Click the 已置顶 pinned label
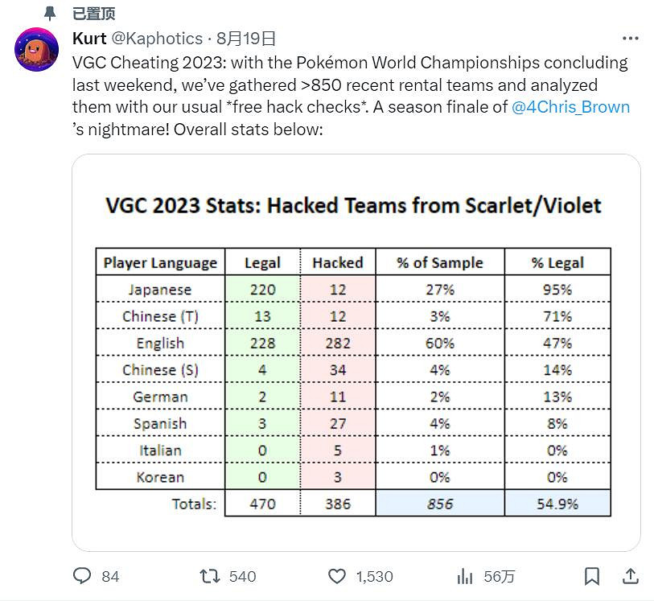Image resolution: width=654 pixels, height=601 pixels. 93,14
